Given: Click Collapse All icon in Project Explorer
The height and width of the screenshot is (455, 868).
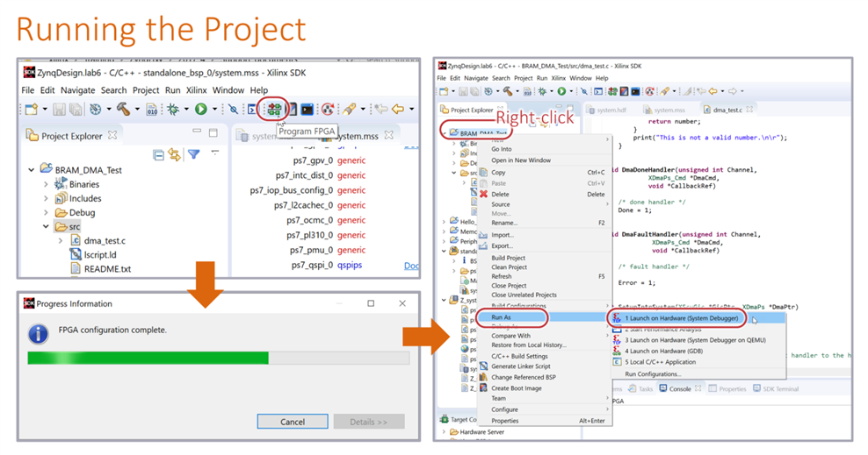Looking at the screenshot, I should [x=159, y=154].
